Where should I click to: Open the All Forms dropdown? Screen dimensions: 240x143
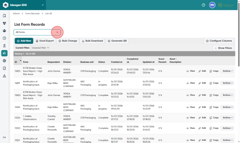37,32
